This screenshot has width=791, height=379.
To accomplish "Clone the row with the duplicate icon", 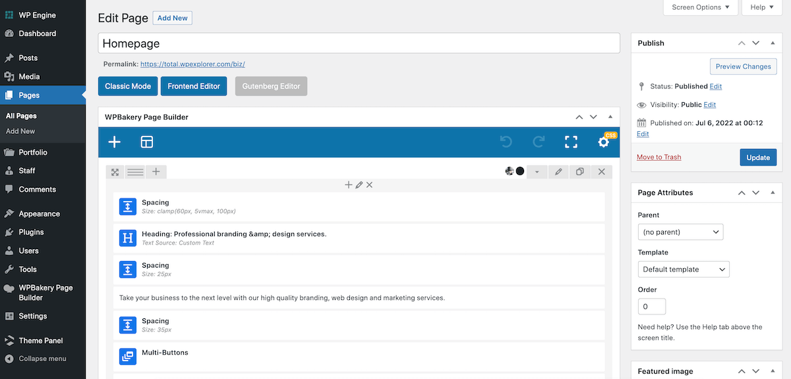I will click(580, 172).
